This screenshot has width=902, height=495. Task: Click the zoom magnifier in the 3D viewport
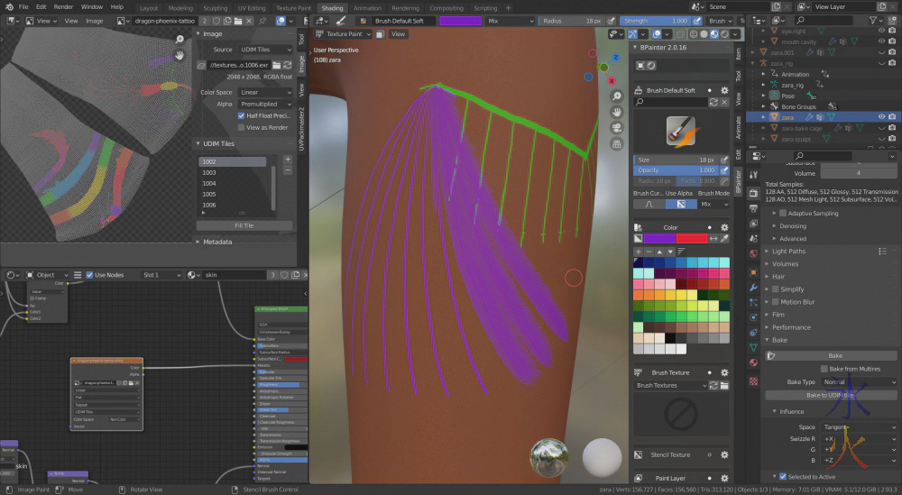pos(616,96)
